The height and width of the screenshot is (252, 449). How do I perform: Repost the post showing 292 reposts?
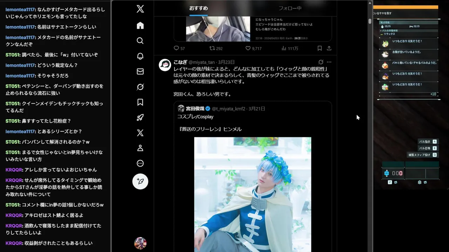[216, 48]
